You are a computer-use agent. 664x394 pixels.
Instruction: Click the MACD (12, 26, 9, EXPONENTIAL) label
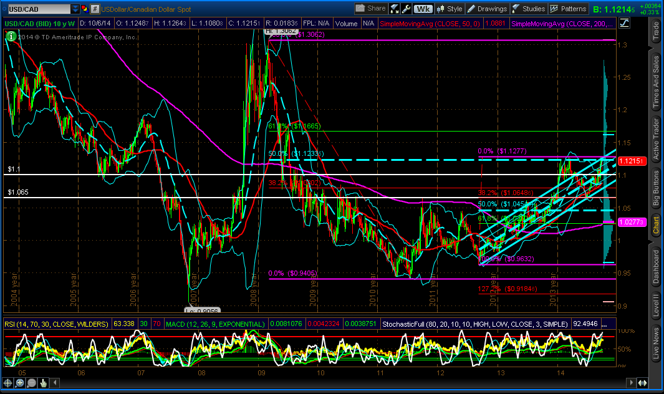click(x=215, y=324)
